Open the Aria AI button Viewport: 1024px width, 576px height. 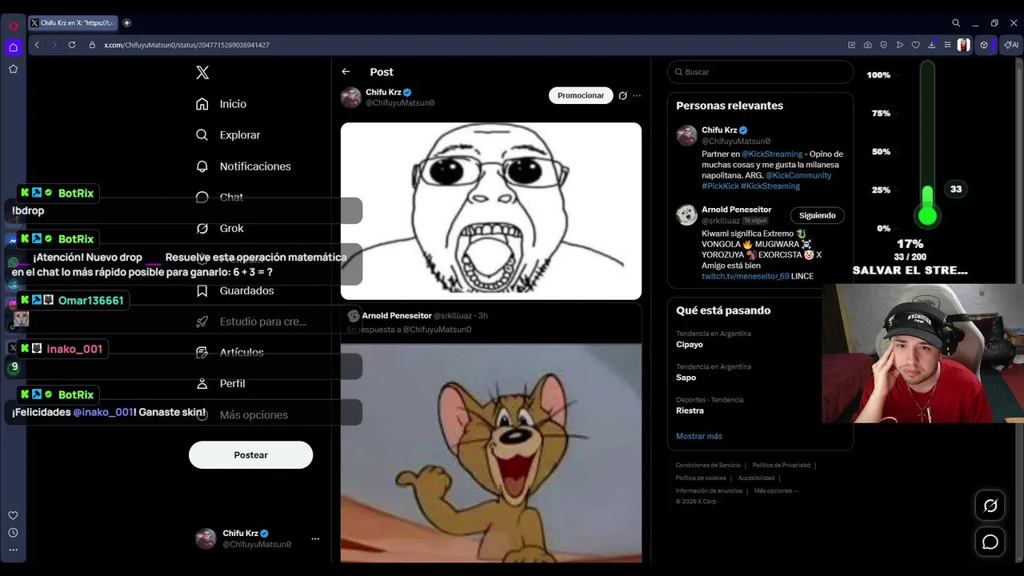(1011, 45)
